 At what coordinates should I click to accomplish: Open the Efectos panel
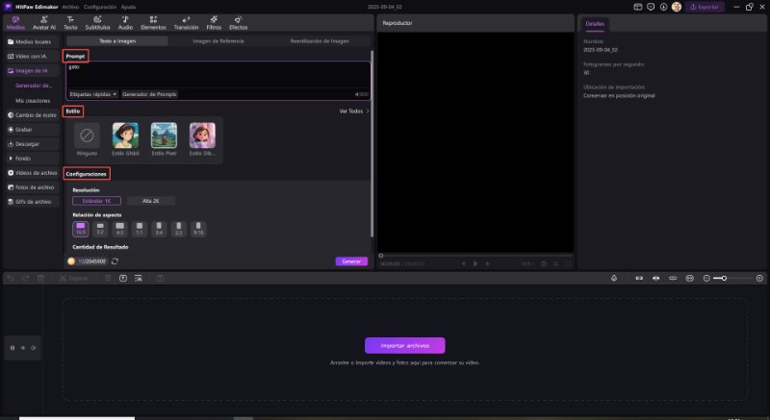pyautogui.click(x=238, y=23)
